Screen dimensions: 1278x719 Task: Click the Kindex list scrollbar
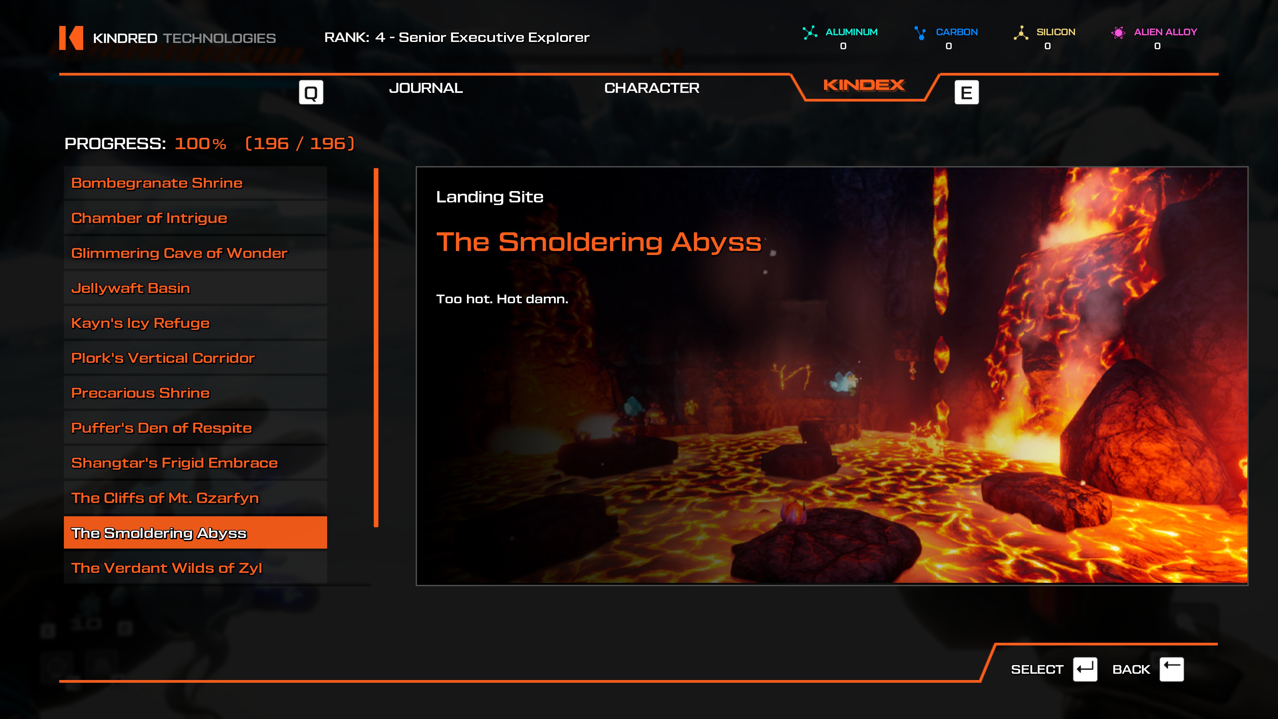[x=376, y=347]
